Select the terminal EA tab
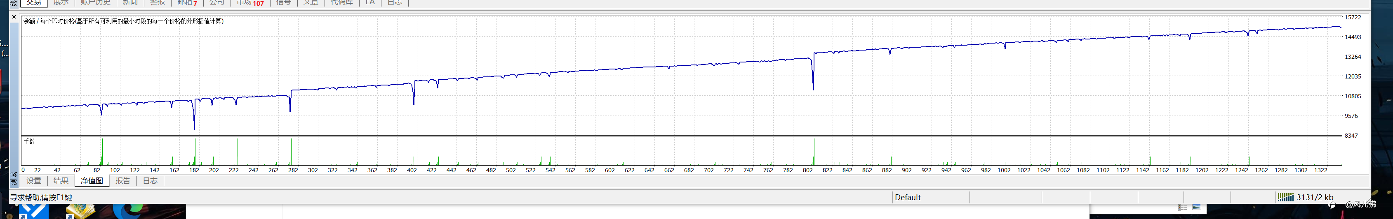1393x219 pixels. coord(370,3)
